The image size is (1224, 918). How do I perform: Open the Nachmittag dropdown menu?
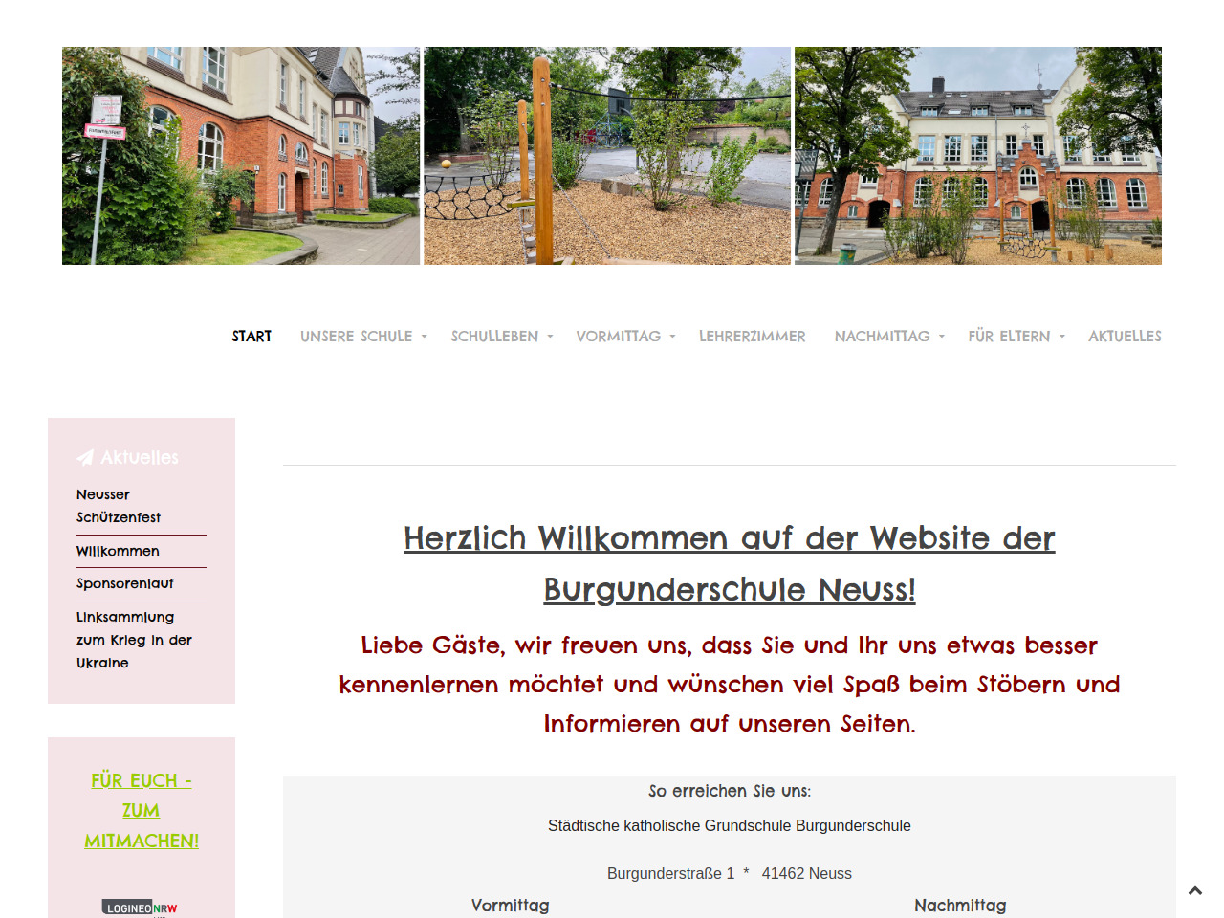[x=888, y=337]
